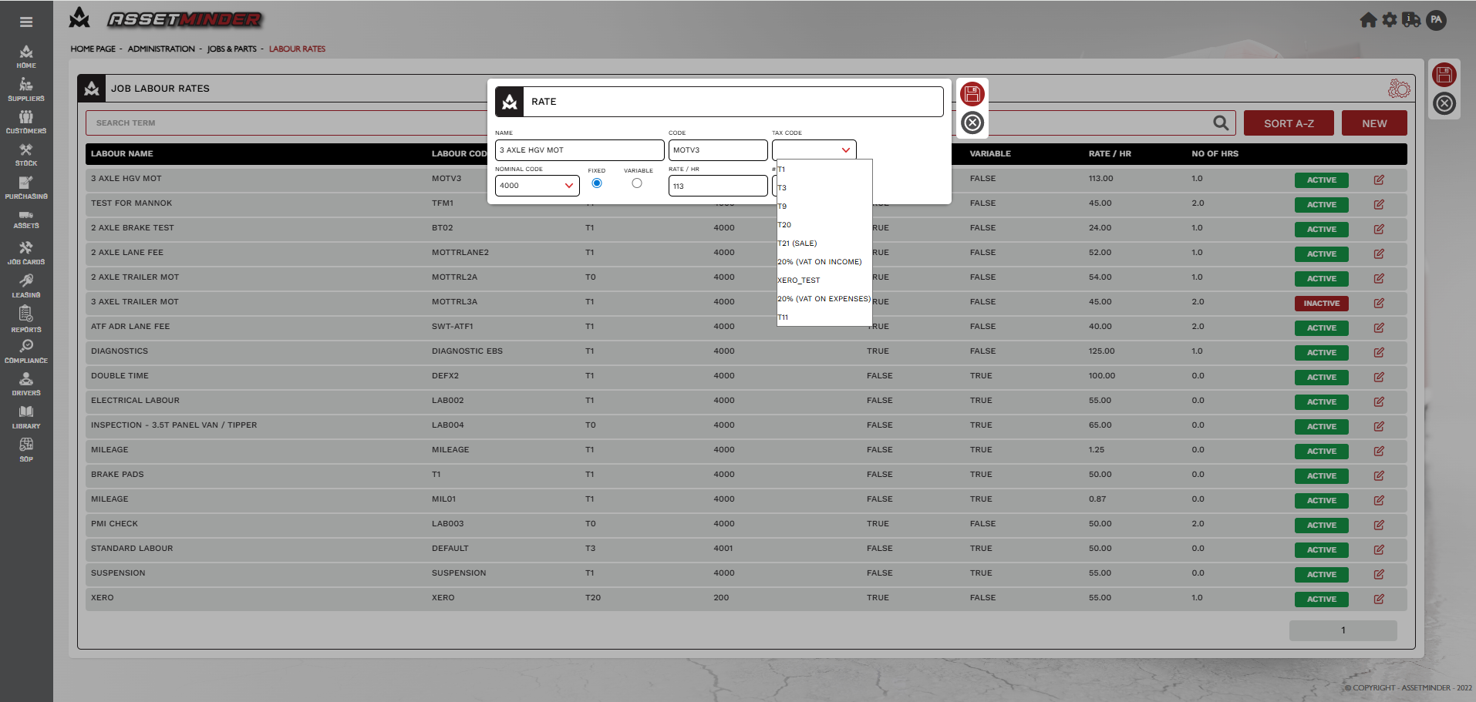Toggle Inactive status for 3 Axel Trailer MOT
Viewport: 1476px width, 702px height.
click(x=1321, y=304)
